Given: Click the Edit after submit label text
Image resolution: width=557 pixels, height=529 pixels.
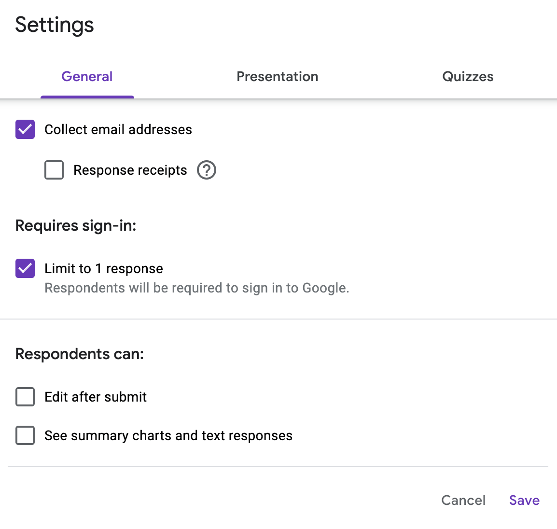Looking at the screenshot, I should (96, 397).
